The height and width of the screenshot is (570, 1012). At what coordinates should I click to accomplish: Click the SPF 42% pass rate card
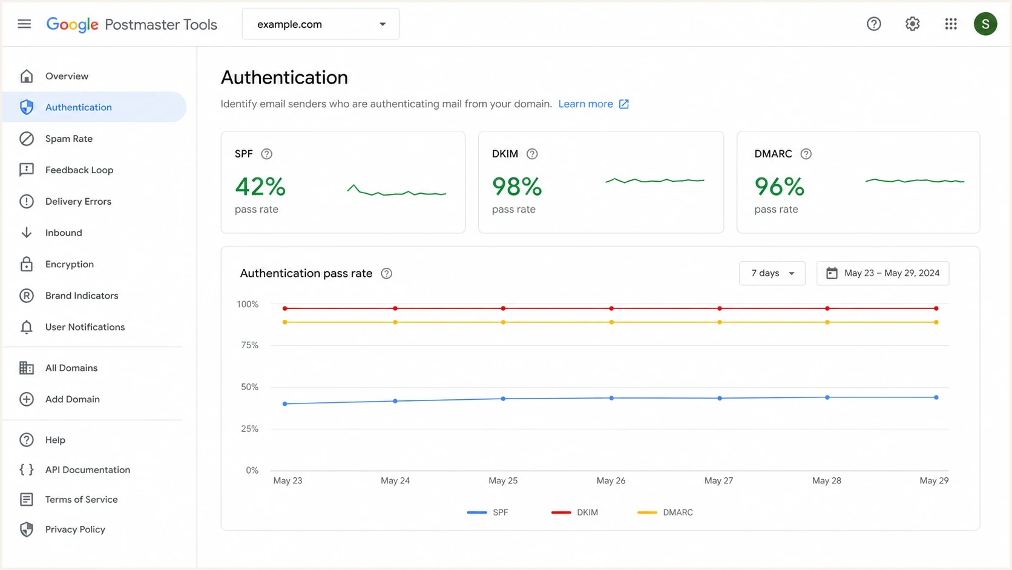point(343,182)
